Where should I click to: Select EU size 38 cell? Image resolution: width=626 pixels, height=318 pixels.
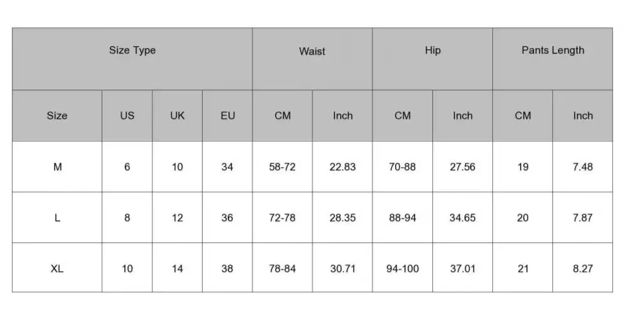coord(227,268)
